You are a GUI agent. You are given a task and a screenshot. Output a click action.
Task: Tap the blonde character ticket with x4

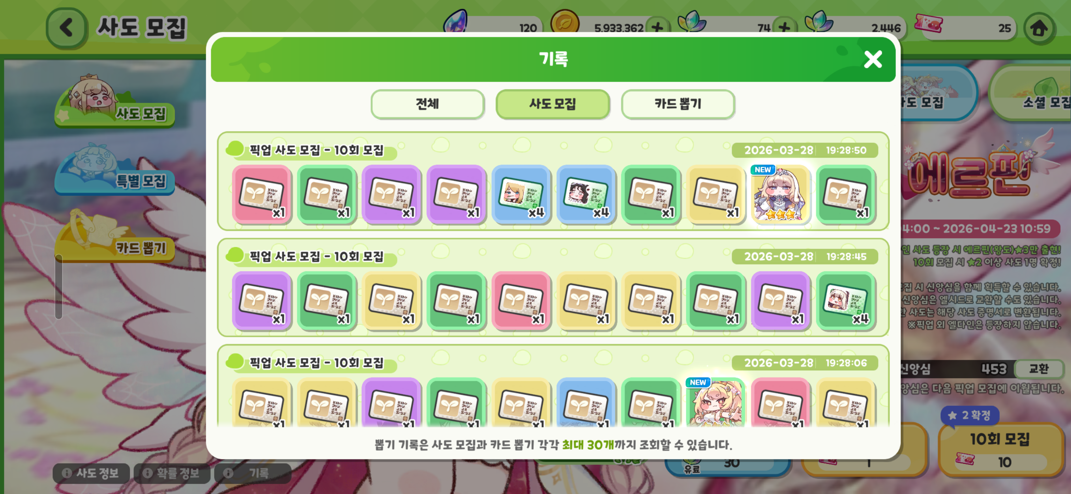click(x=521, y=194)
